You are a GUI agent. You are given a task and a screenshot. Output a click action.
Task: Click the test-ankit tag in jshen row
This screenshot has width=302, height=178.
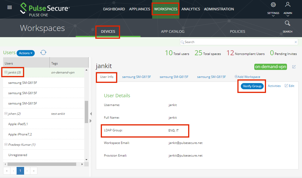tap(58, 114)
